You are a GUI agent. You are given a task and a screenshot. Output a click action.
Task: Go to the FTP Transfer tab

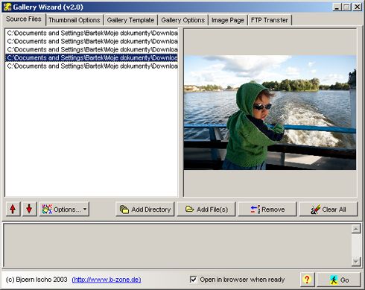click(x=270, y=20)
